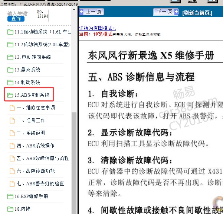Expand 12.电动转向系统 chapter
The width and height of the screenshot is (223, 214).
click(x=33, y=57)
